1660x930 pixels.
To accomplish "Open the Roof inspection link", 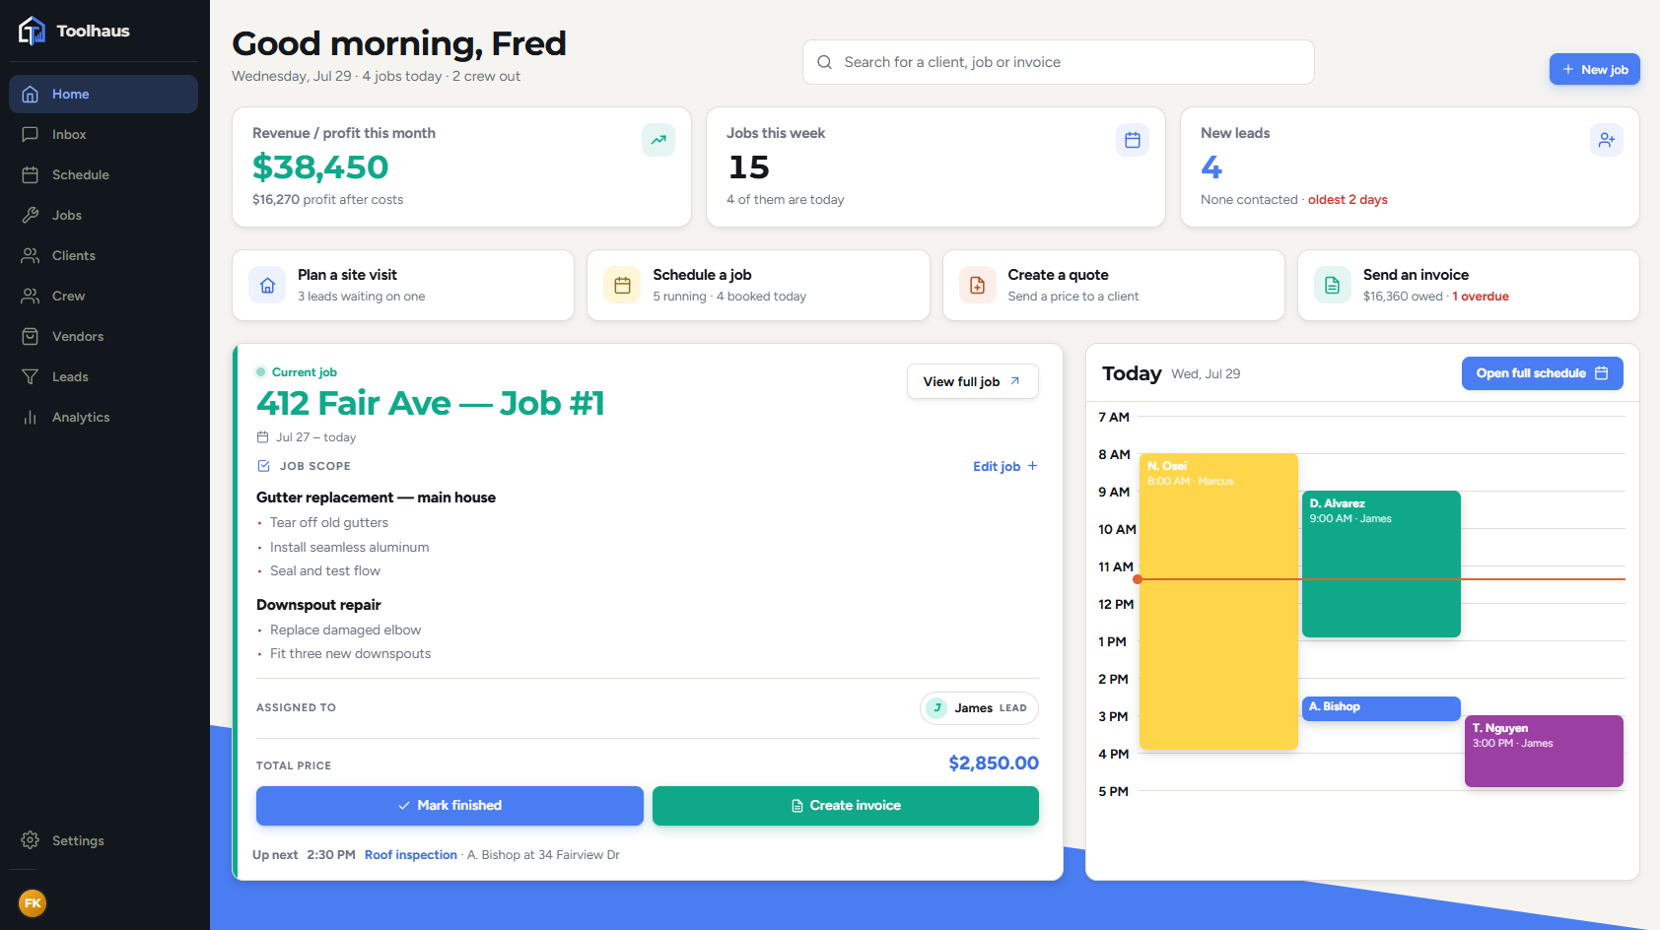I will click(x=411, y=854).
